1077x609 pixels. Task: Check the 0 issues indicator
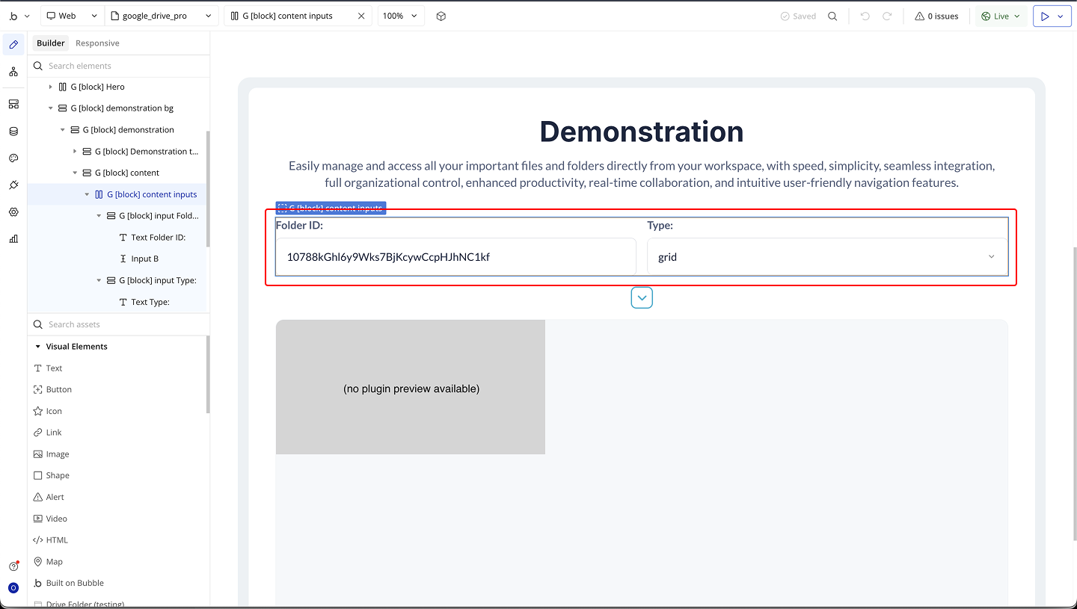(936, 16)
